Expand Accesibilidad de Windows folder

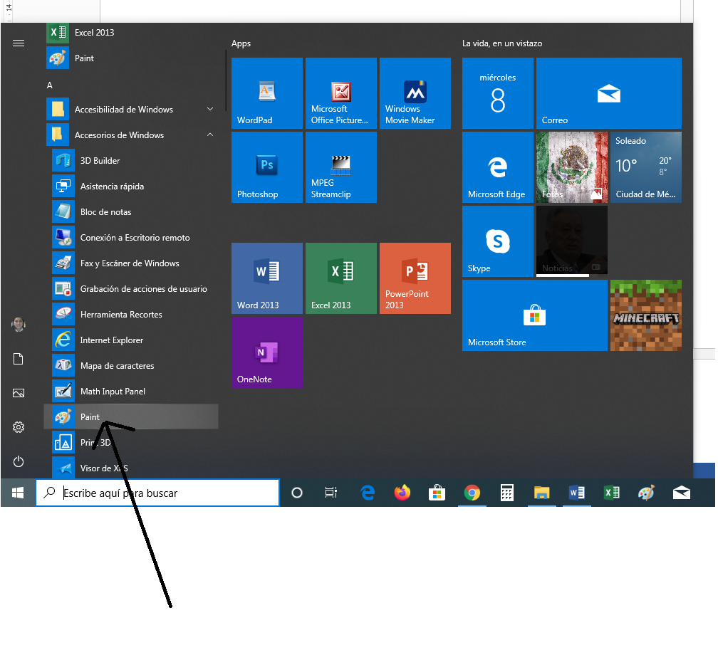coord(131,110)
